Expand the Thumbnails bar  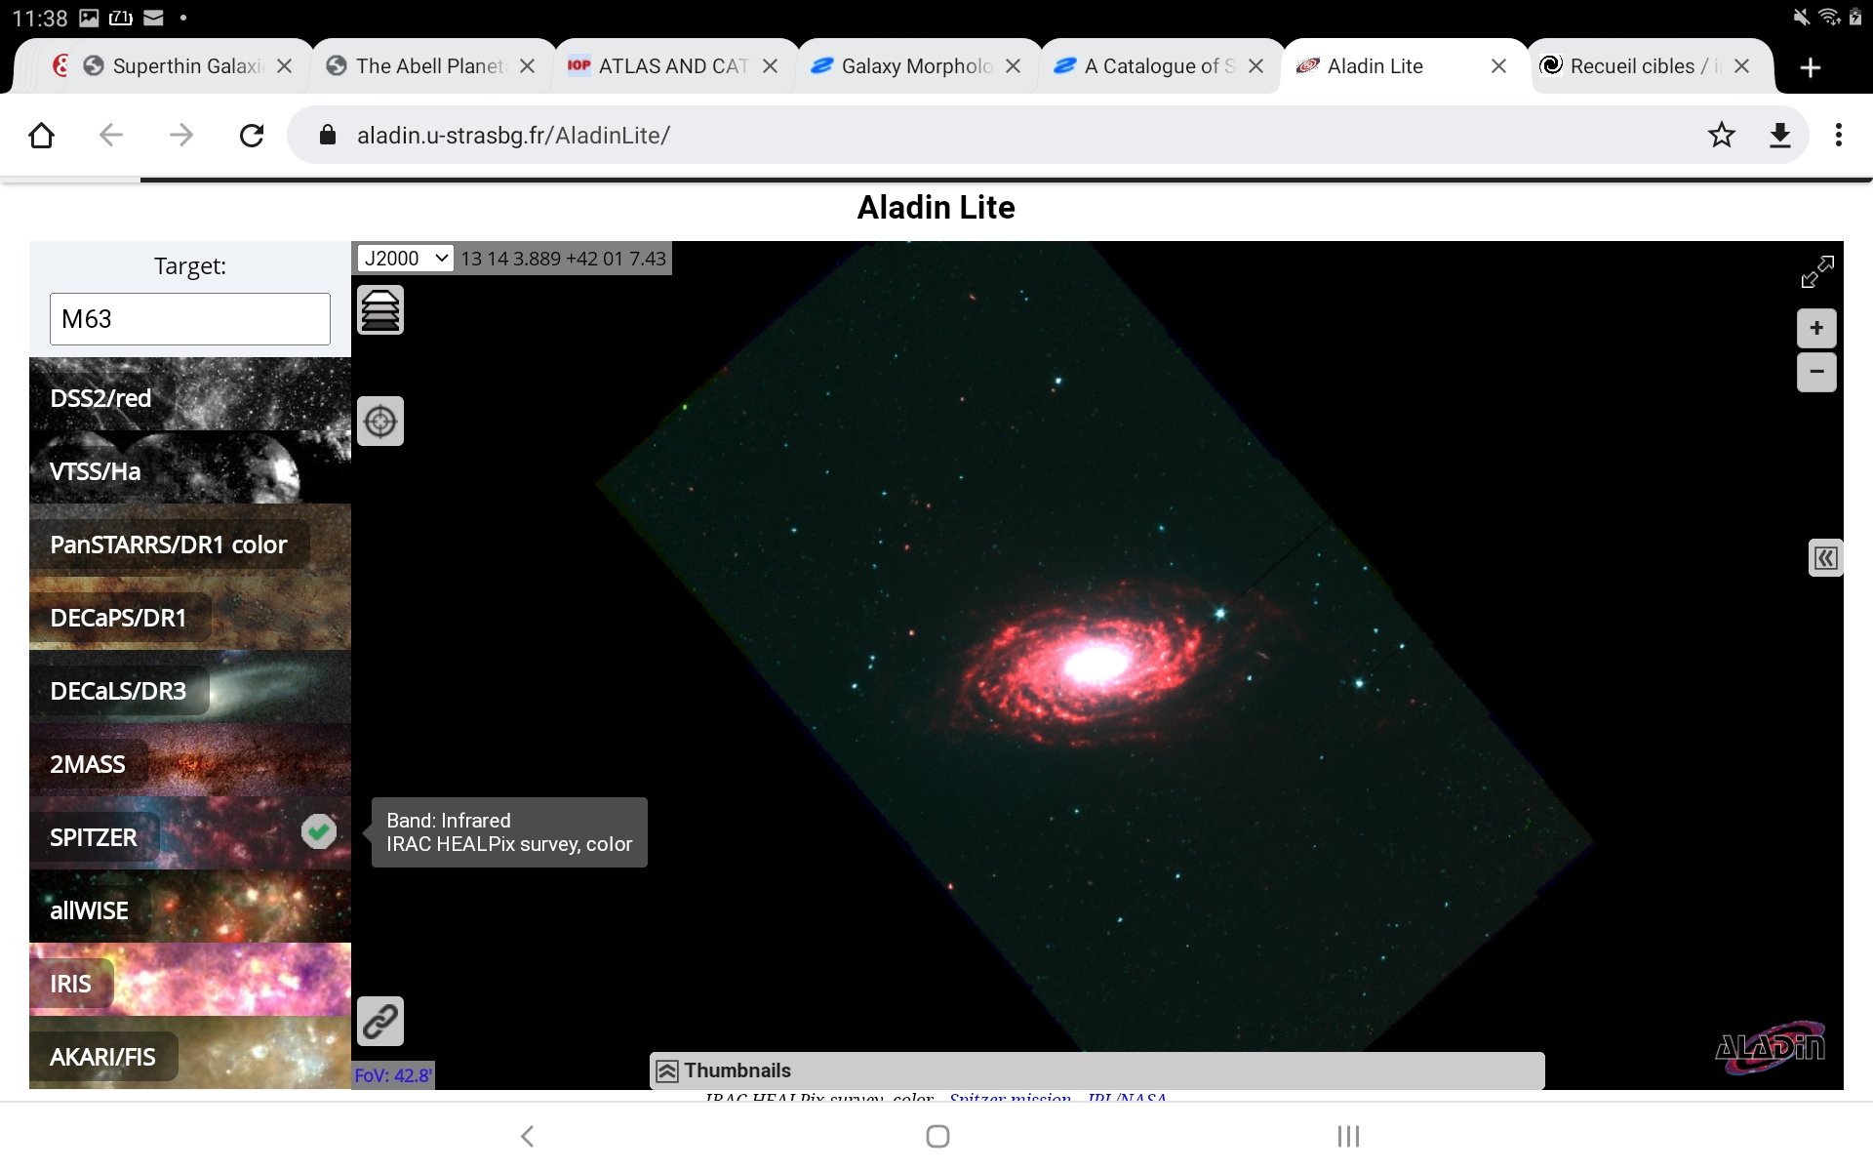[x=1097, y=1070]
